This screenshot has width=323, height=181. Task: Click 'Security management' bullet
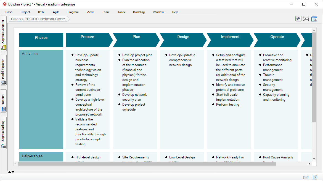(x=273, y=87)
